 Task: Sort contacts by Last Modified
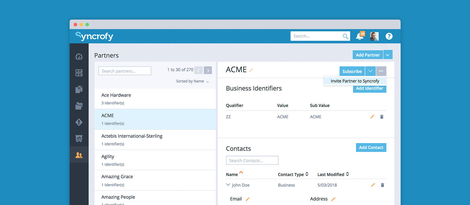[333, 174]
